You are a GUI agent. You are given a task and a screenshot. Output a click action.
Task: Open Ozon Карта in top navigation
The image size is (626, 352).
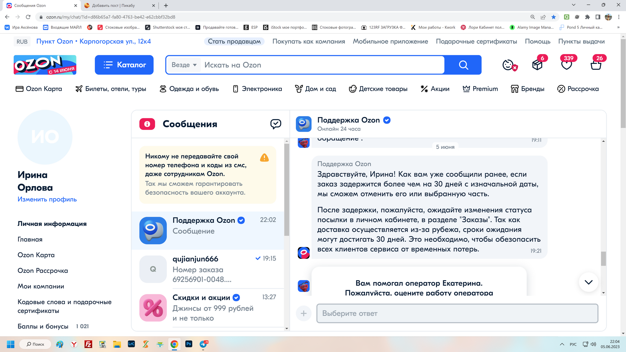(39, 89)
